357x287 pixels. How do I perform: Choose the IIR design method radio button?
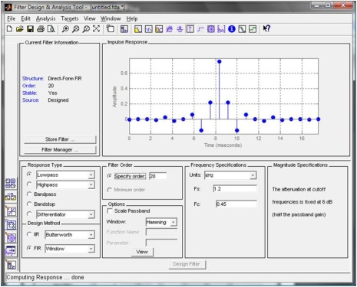pos(29,234)
